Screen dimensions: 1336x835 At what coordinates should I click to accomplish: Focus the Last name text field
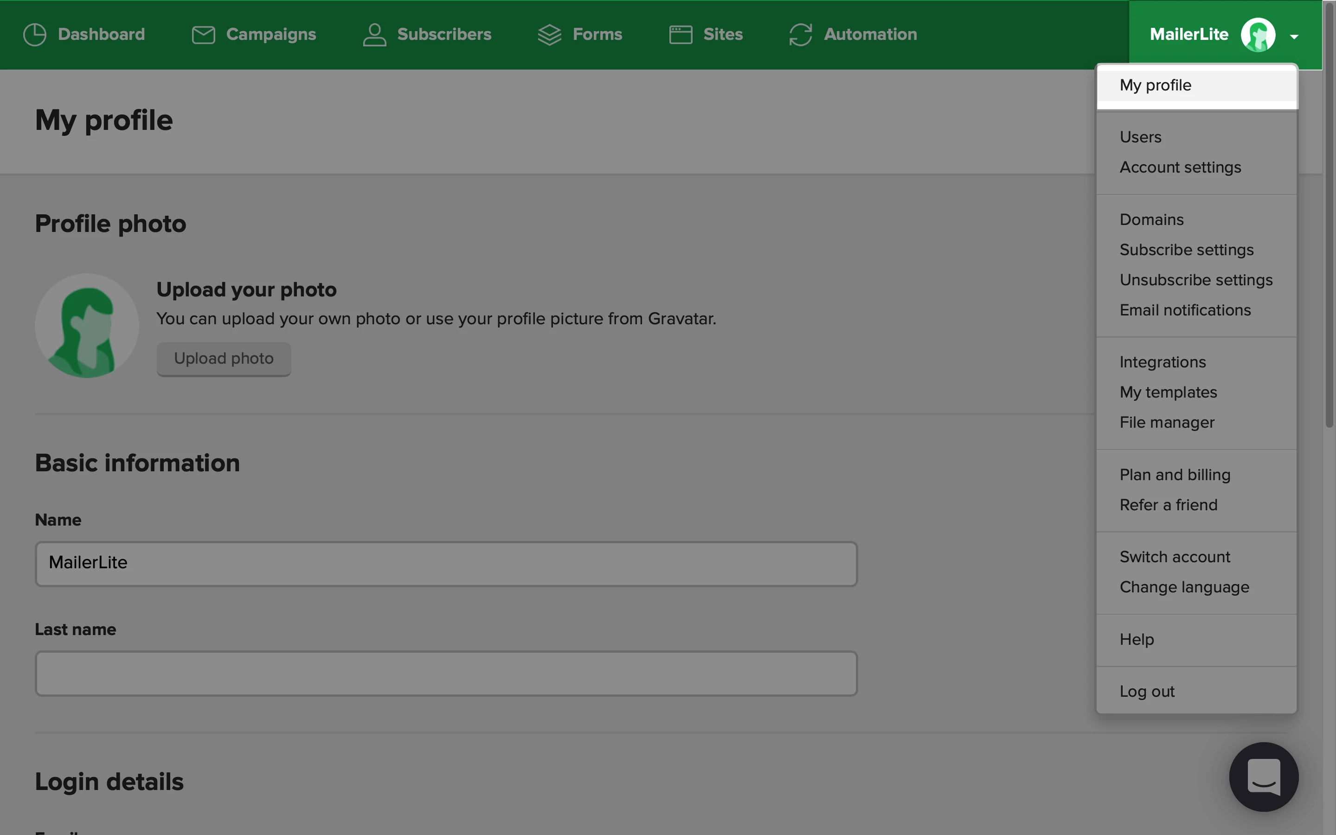(x=446, y=673)
